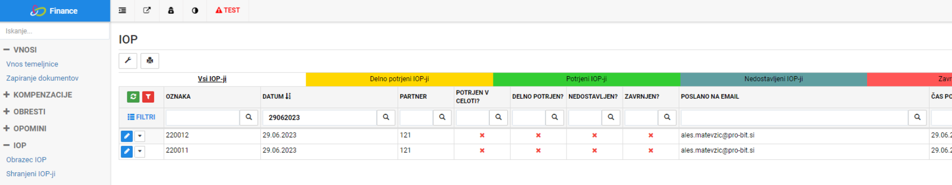Toggle the contrast theme icon

(195, 10)
